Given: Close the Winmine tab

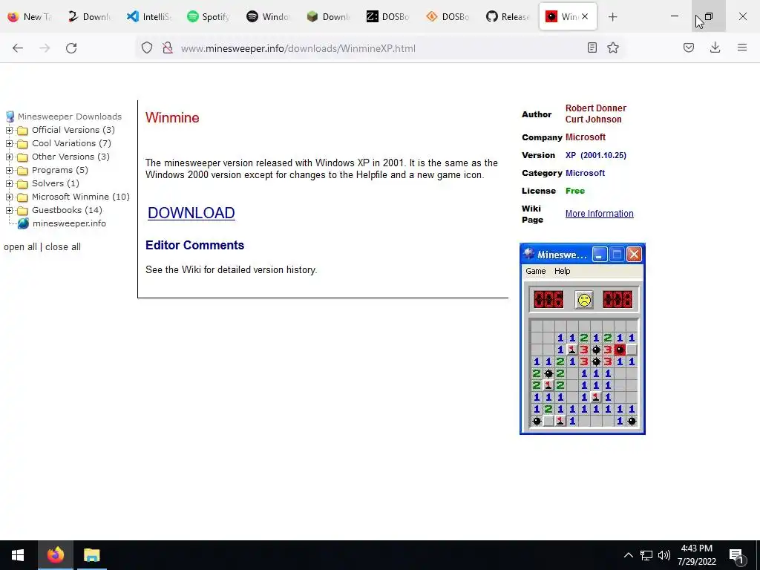Looking at the screenshot, I should coord(585,16).
